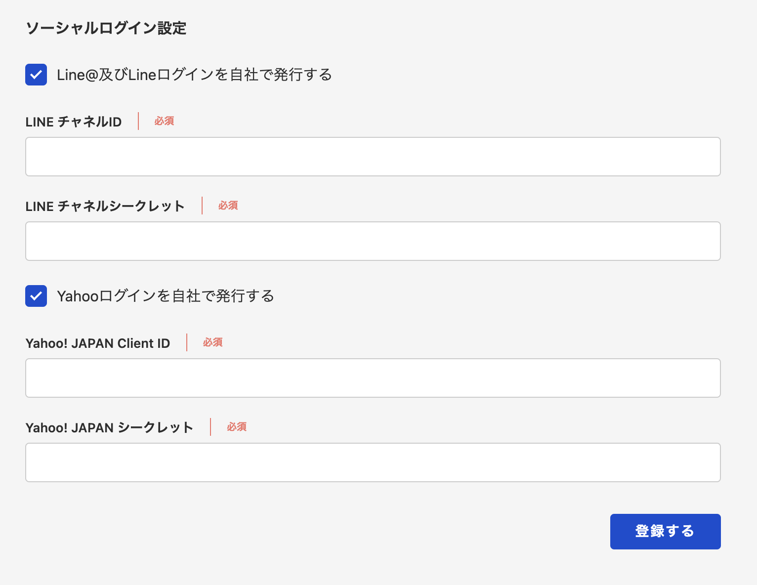
Task: Focus the LINE チャネルID input field
Action: [x=373, y=157]
